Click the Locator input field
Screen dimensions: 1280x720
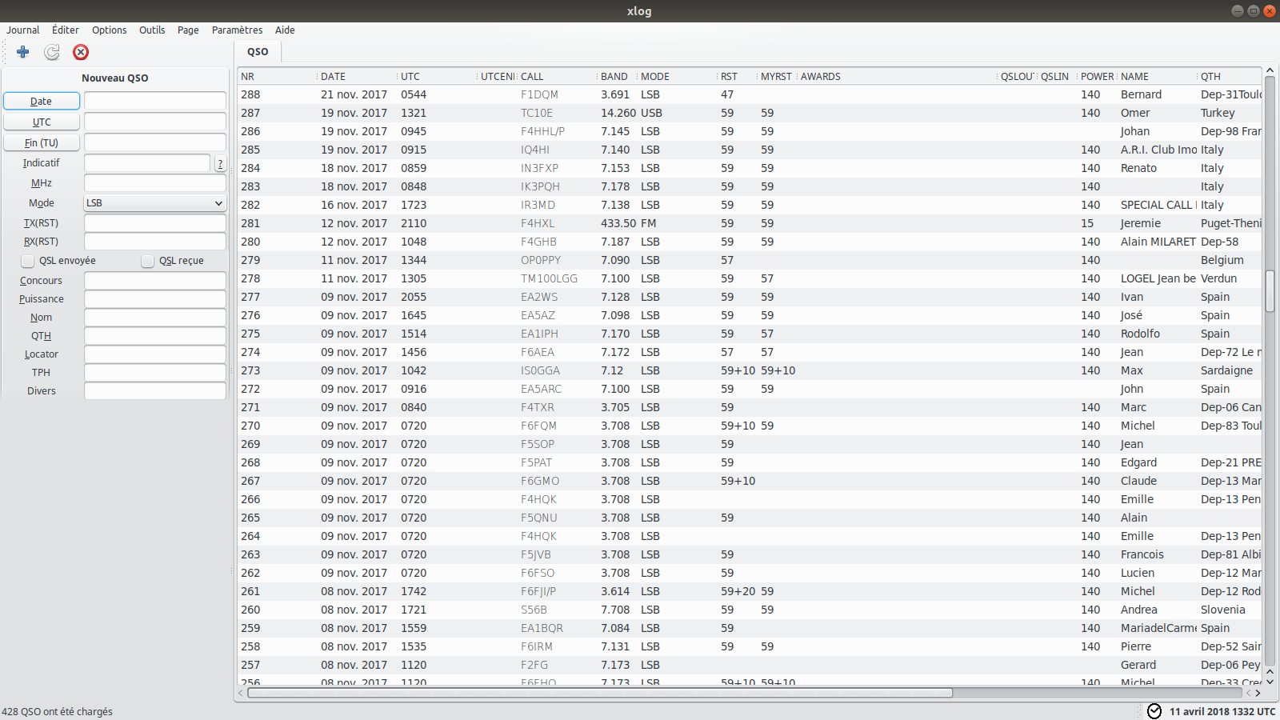155,354
